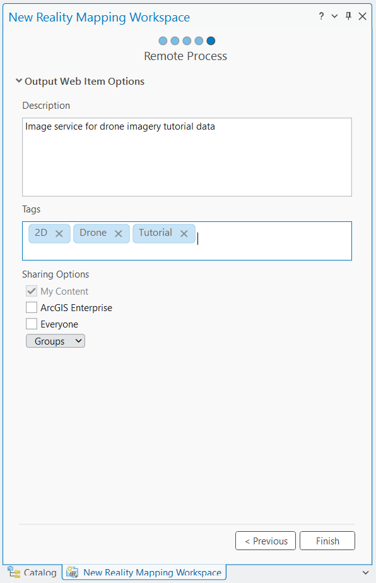This screenshot has height=583, width=376.
Task: Expand the pane tab list chevron at bottom right
Action: click(366, 573)
